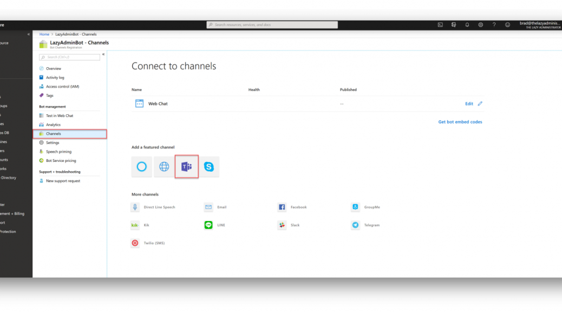Click the Web Chat channel icon
Viewport: 562px width, 312px height.
click(x=140, y=103)
